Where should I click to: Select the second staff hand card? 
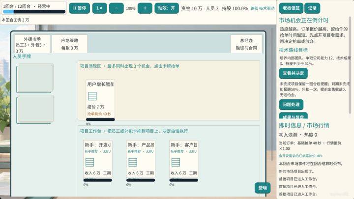click(35, 110)
